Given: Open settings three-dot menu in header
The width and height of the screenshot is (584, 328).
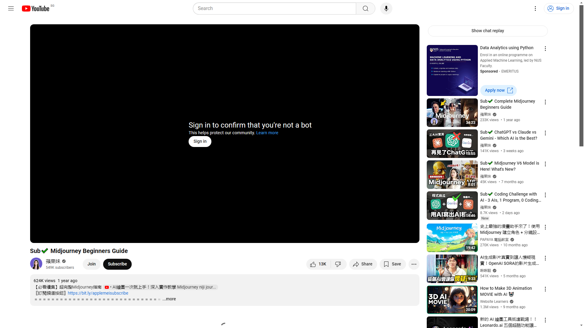Looking at the screenshot, I should [x=535, y=9].
